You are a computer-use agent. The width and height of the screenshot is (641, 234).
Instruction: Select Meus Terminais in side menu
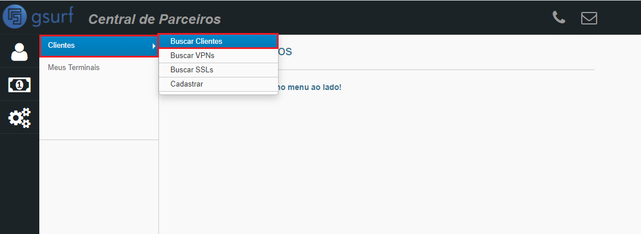click(x=74, y=67)
